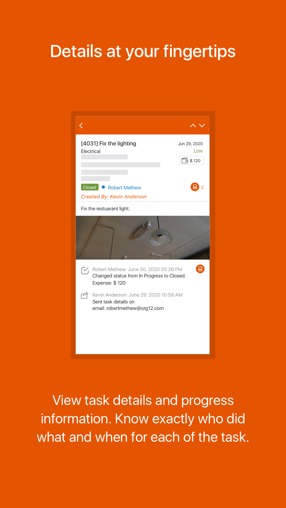The width and height of the screenshot is (286, 508).
Task: Tap the Electrical category label
Action: pyautogui.click(x=91, y=151)
